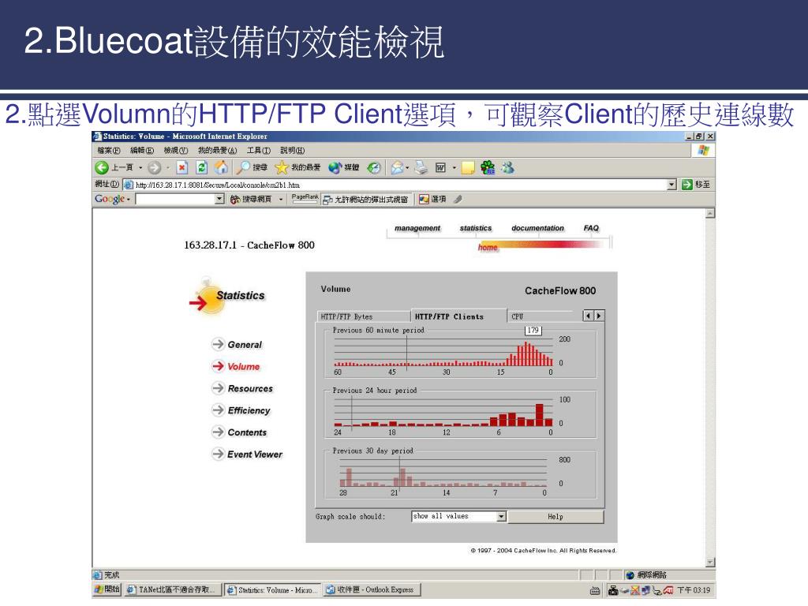808x606 pixels.
Task: Open the Google search box dropdown
Action: [219, 200]
